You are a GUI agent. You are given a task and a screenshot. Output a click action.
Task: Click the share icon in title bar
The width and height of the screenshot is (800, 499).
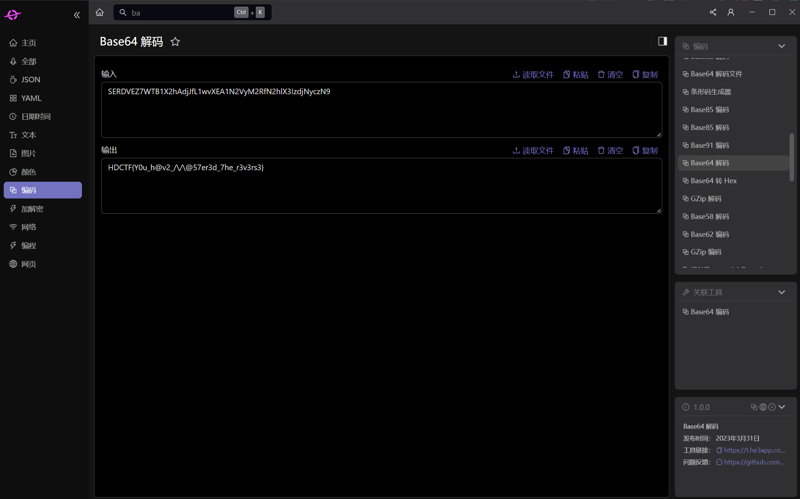point(713,12)
